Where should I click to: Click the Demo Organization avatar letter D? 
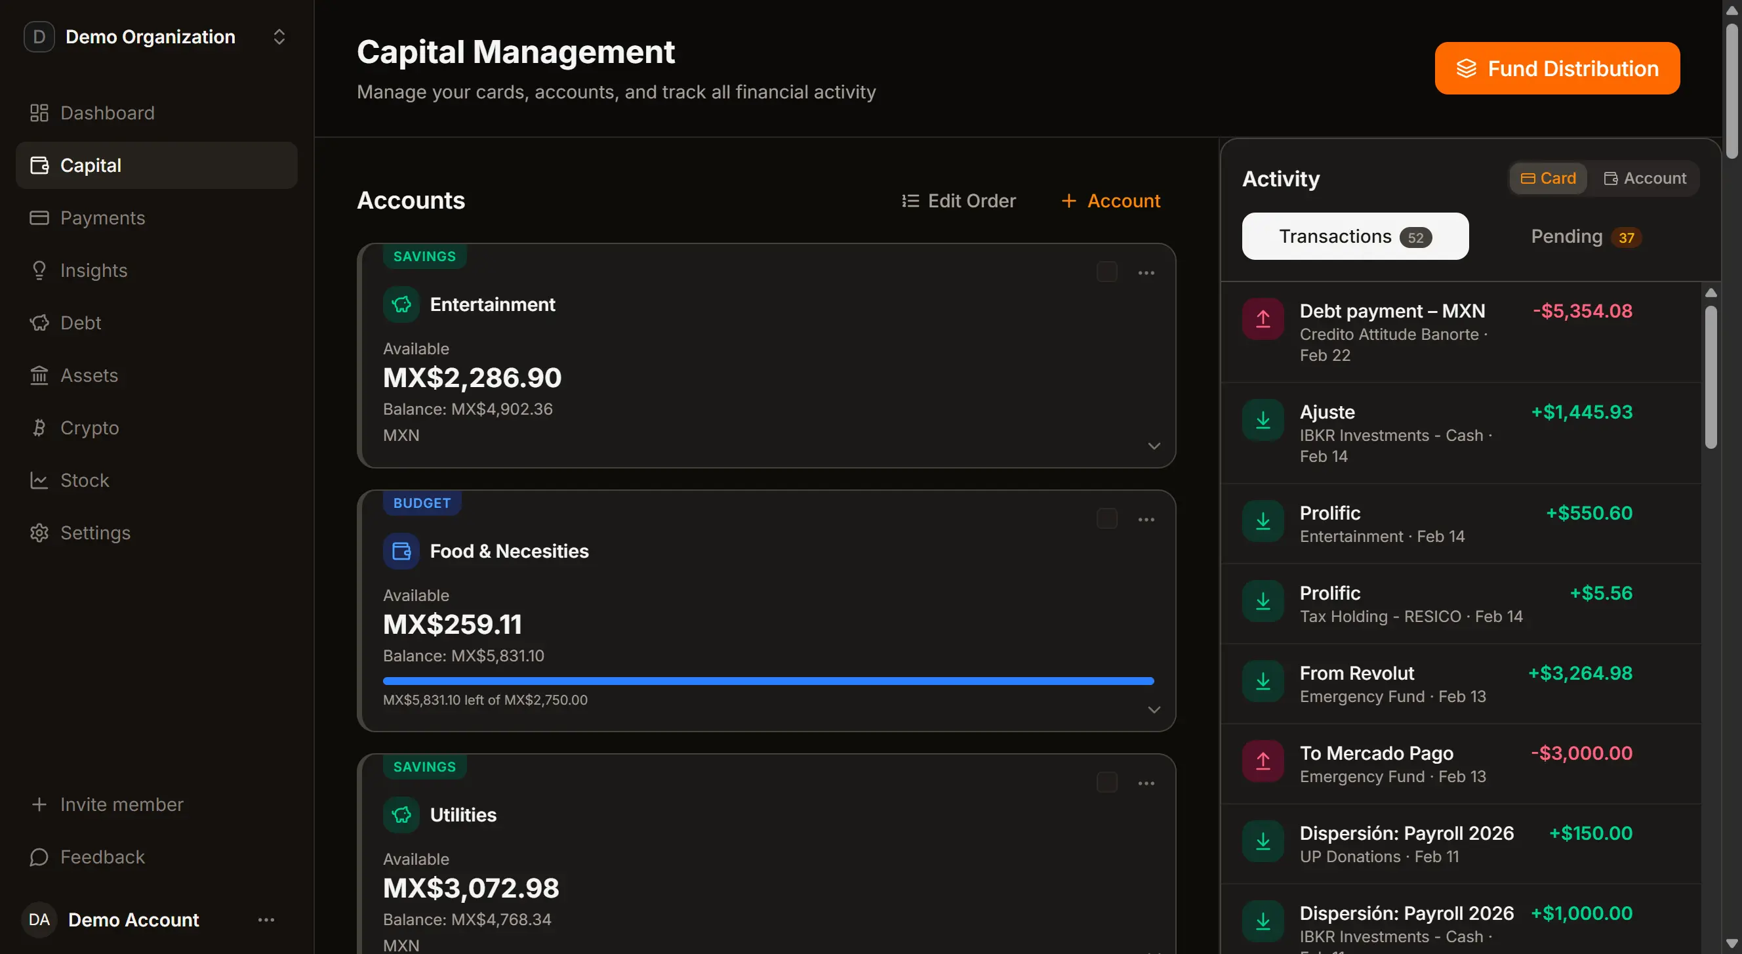pyautogui.click(x=39, y=37)
